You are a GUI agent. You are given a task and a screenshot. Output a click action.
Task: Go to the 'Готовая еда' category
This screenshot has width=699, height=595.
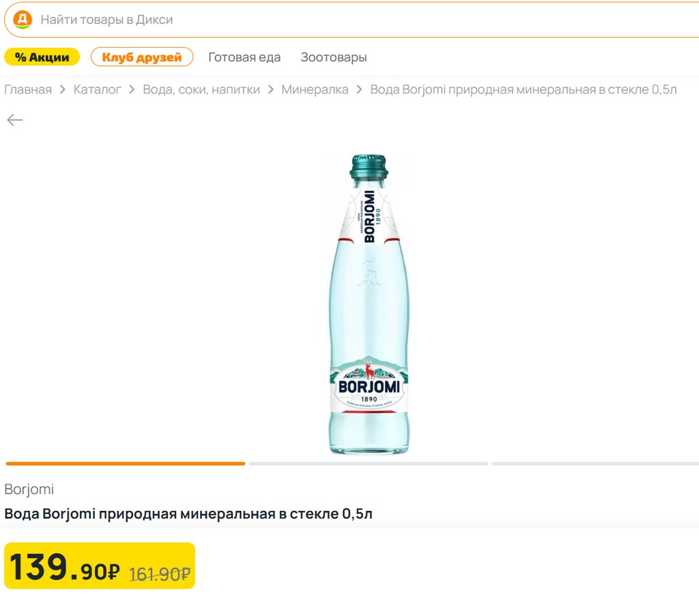[x=244, y=57]
